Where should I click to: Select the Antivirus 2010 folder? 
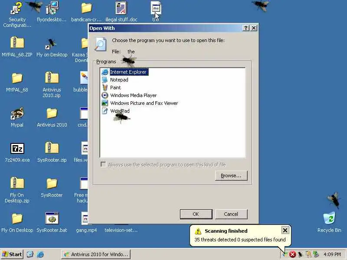pyautogui.click(x=52, y=117)
